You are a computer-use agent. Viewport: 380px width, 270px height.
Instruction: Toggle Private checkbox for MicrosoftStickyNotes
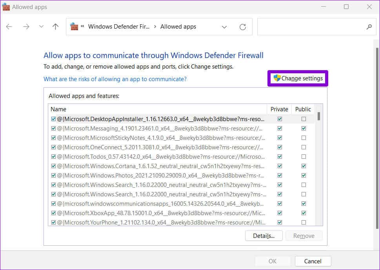(x=280, y=138)
